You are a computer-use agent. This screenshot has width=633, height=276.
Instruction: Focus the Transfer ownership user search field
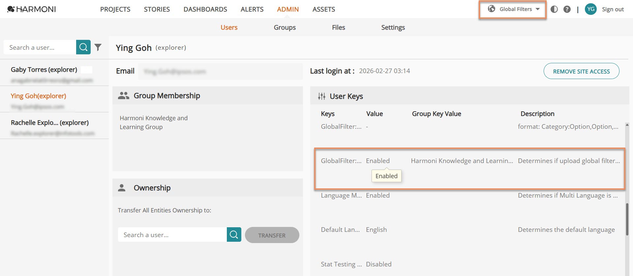[x=172, y=235]
